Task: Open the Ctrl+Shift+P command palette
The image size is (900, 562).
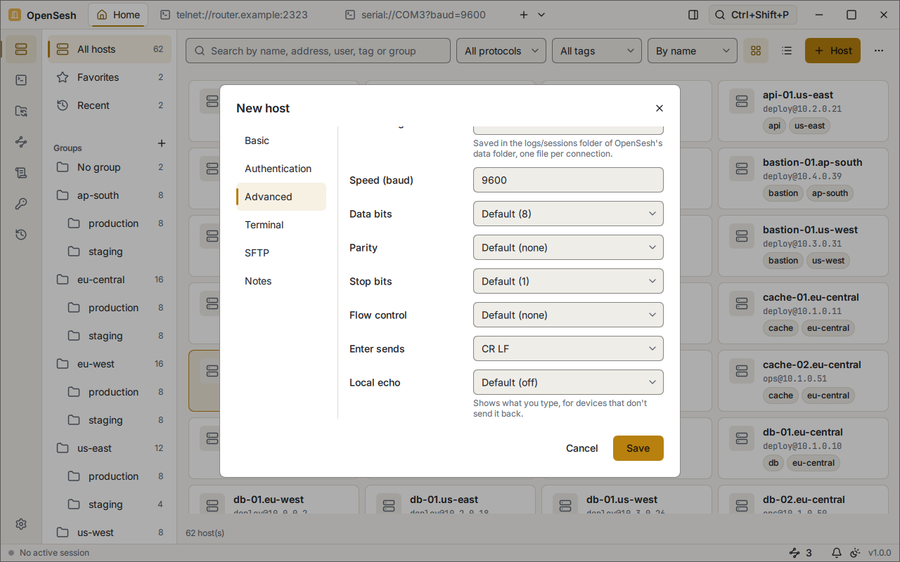Action: click(752, 15)
